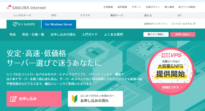This screenshot has width=205, height=111.
Task: Open クラウド menu item
Action: [x=85, y=15]
